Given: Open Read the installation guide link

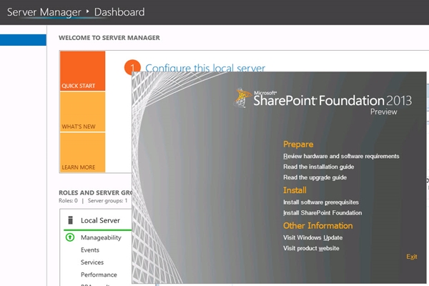Looking at the screenshot, I should coord(318,167).
